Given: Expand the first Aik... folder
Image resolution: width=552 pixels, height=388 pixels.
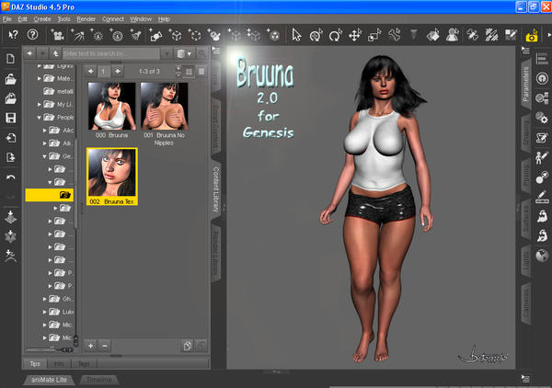Looking at the screenshot, I should tap(45, 131).
